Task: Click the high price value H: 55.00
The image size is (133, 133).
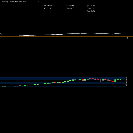Action: click(70, 6)
